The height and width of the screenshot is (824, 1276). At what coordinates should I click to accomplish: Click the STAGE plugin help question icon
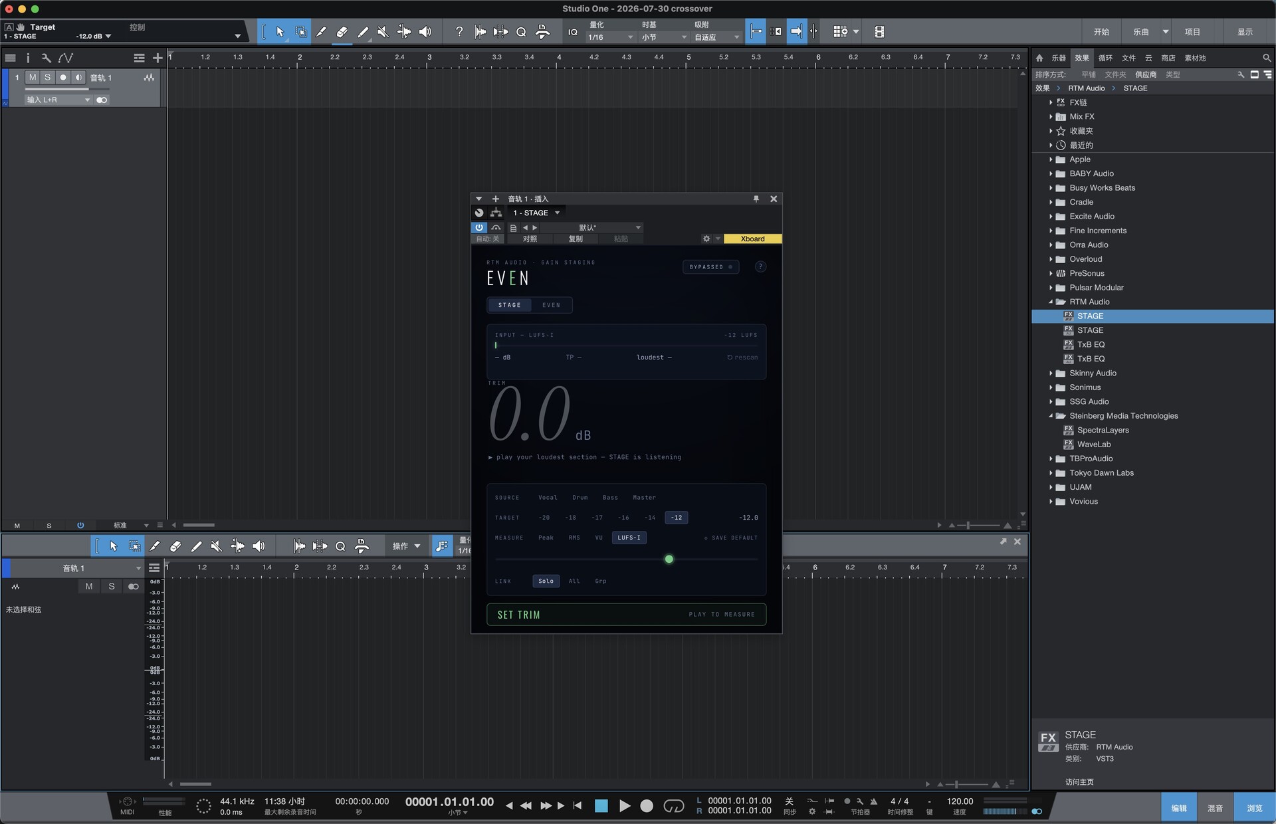pos(761,266)
